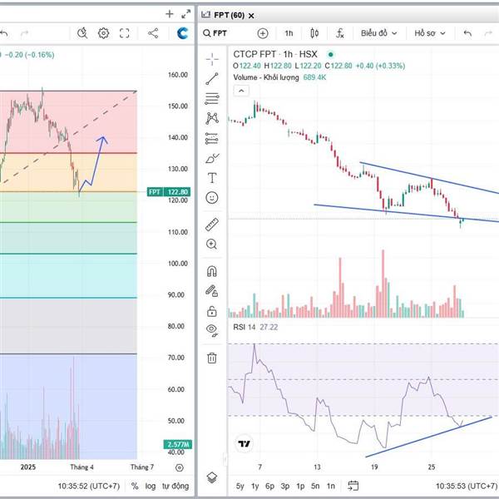Image resolution: width=499 pixels, height=499 pixels.
Task: Expand the Hồ sơ dropdown
Action: click(x=430, y=33)
